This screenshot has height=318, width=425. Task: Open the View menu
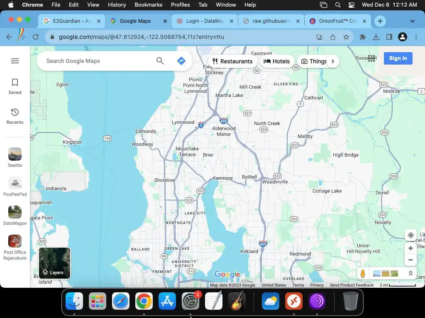coord(93,5)
